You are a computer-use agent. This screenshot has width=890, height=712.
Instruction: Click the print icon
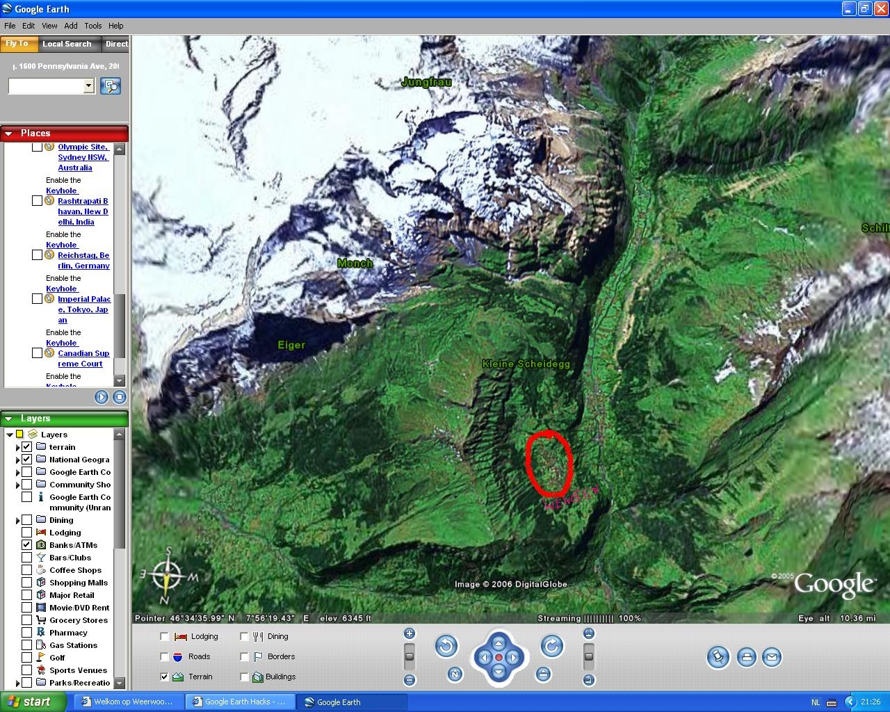(747, 657)
